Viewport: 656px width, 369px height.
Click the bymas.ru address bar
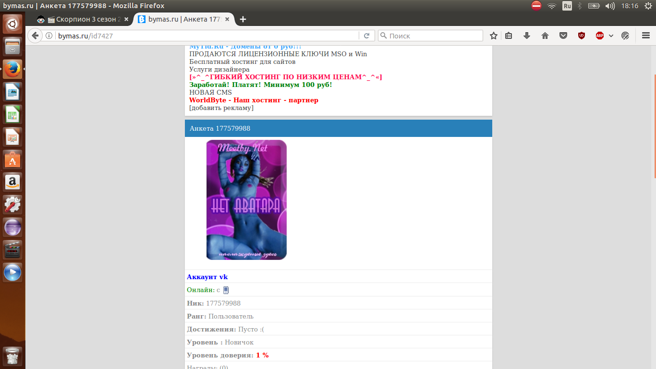(207, 36)
